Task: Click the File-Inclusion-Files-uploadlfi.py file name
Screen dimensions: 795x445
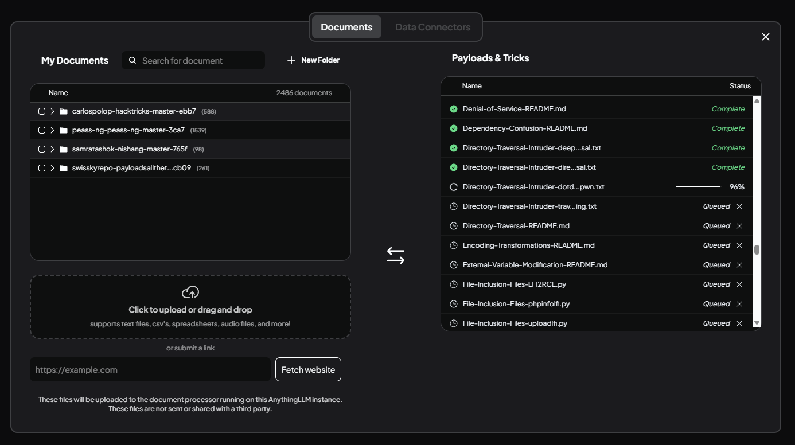Action: (515, 323)
